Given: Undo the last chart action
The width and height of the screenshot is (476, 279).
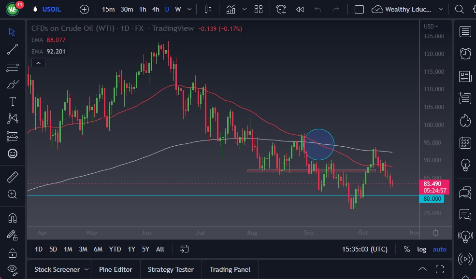Looking at the screenshot, I should [317, 9].
